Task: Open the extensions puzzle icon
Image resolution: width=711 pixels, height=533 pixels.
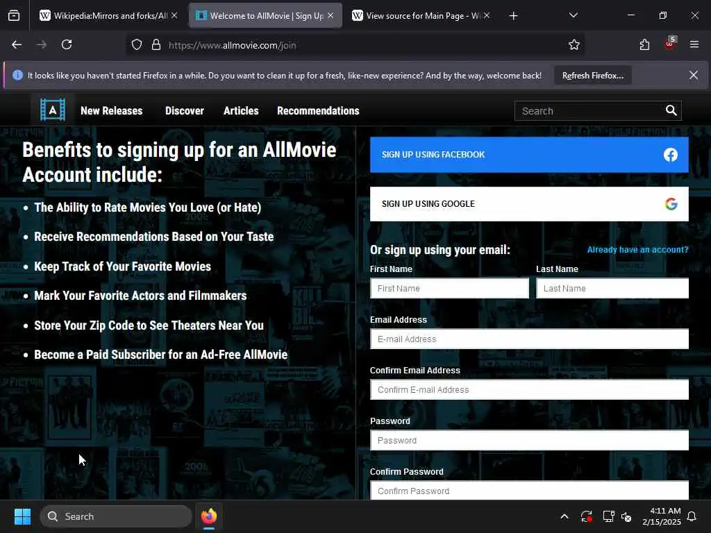Action: point(644,45)
